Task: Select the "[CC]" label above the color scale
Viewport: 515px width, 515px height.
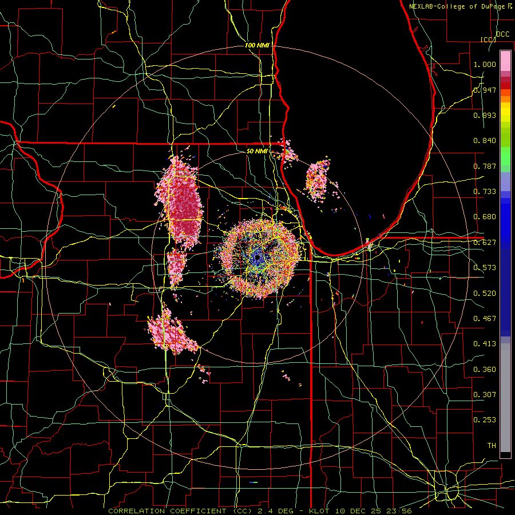Action: (488, 39)
